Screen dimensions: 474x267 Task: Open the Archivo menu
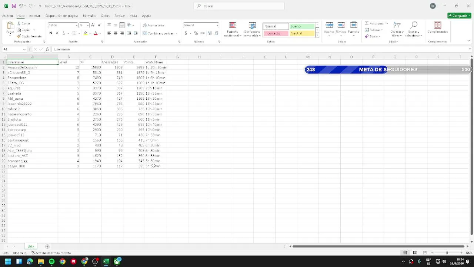click(x=7, y=16)
